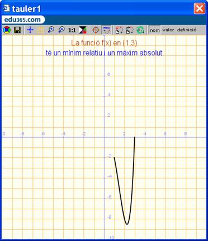Click the minimum point of the black curve

click(127, 224)
